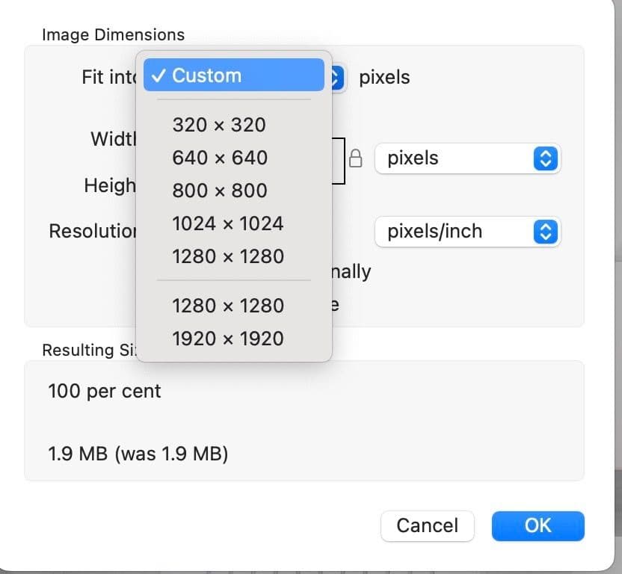Click the blue arrows of the Fit into popup
The height and width of the screenshot is (574, 622).
(x=337, y=77)
